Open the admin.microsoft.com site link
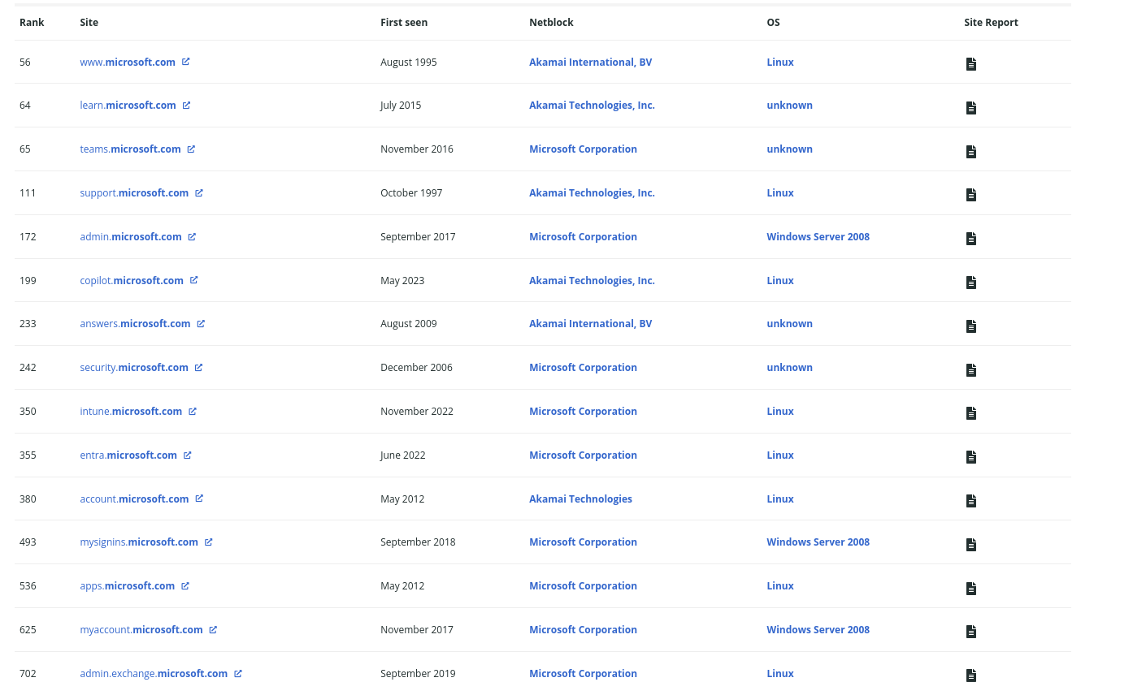This screenshot has height=682, width=1133. 131,237
